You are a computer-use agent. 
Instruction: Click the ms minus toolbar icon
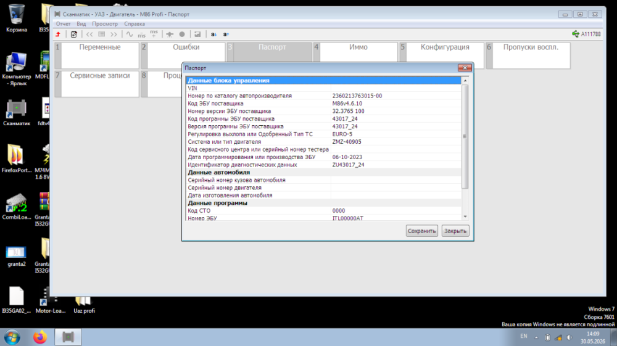pyautogui.click(x=142, y=35)
